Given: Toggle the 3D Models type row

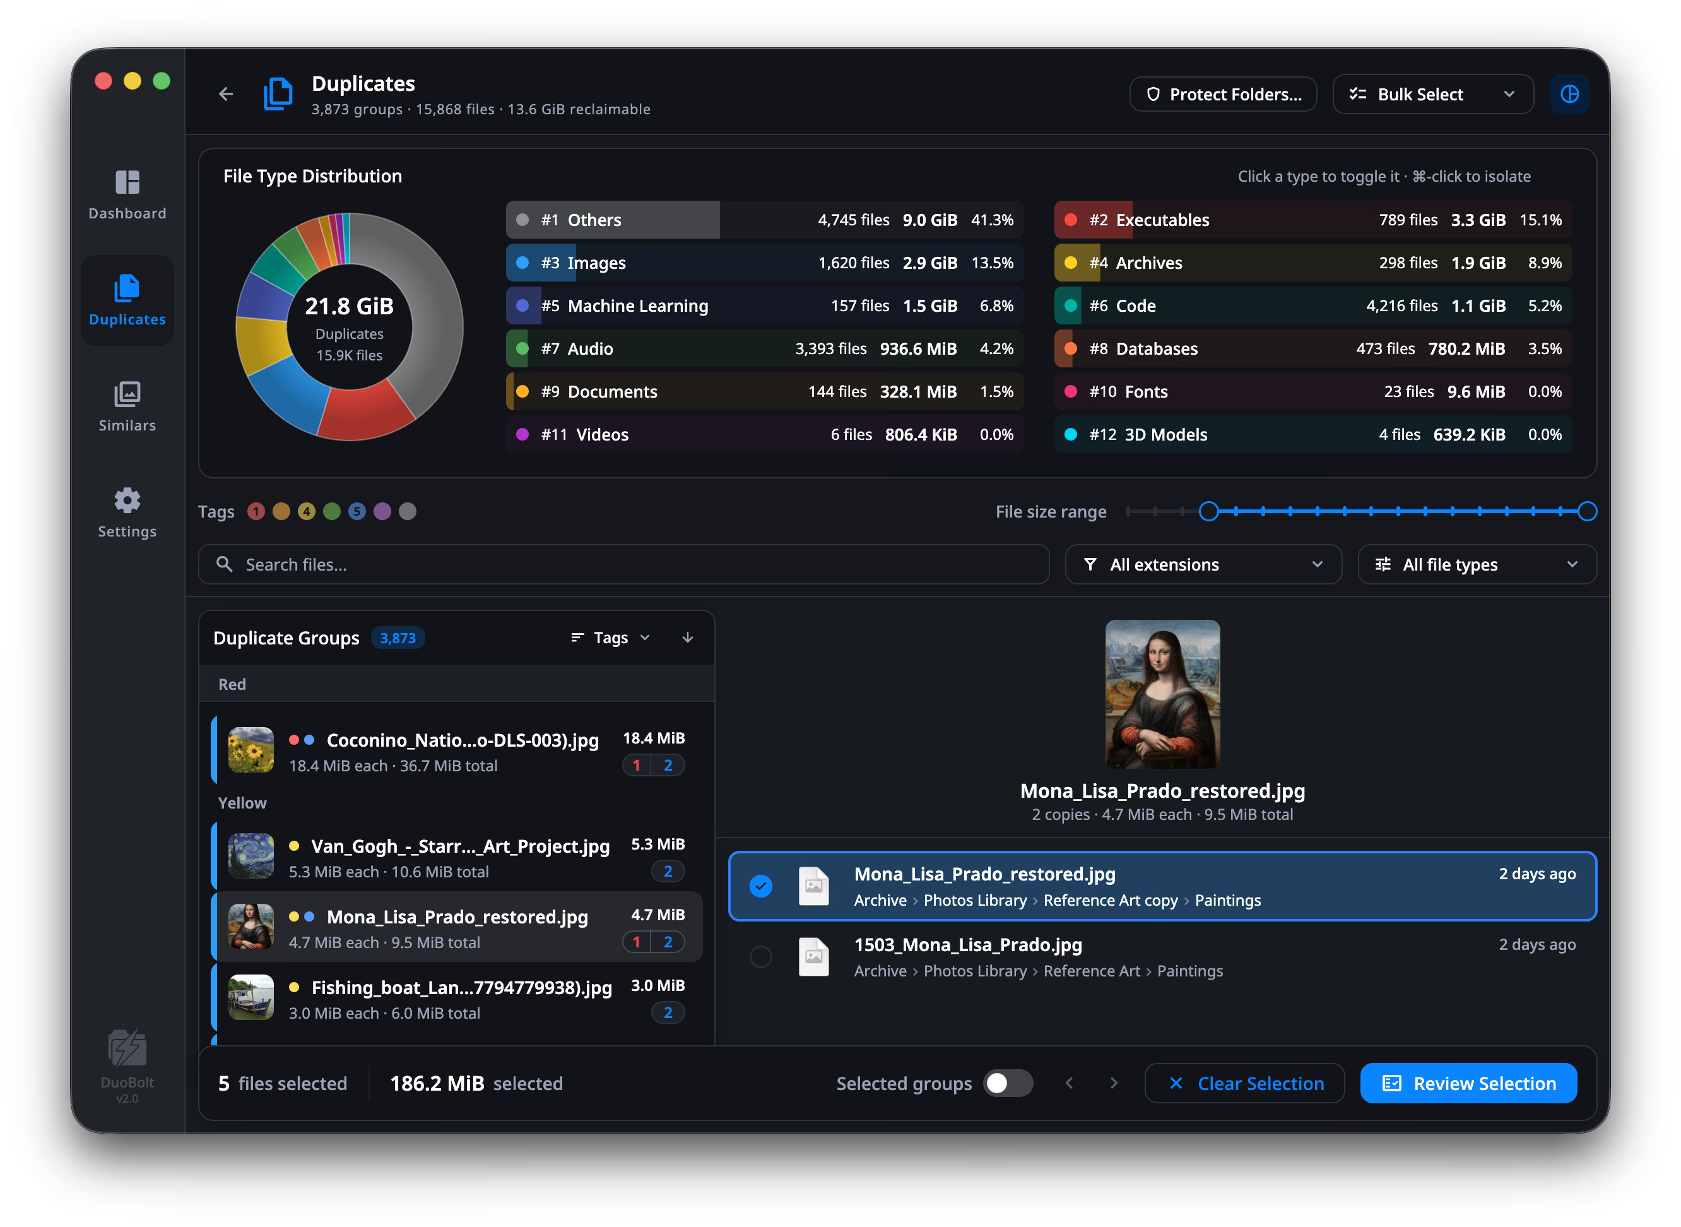Looking at the screenshot, I should (1312, 434).
